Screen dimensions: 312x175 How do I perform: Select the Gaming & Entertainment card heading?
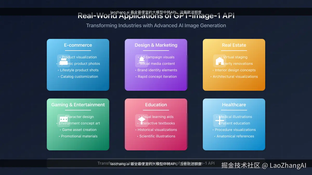(78, 105)
